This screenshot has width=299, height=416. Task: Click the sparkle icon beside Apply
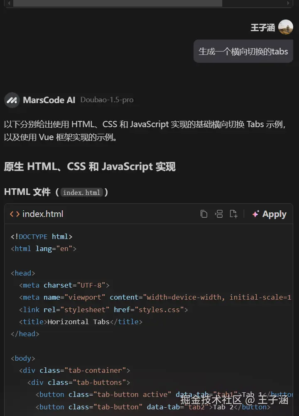[x=255, y=214]
